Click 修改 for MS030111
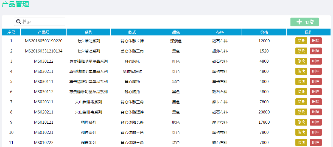The height and width of the screenshot is (147, 333). point(301,82)
